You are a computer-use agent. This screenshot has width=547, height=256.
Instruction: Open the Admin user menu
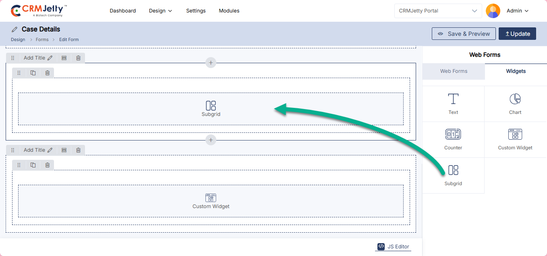pos(517,11)
